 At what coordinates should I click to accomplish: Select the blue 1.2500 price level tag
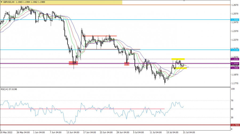click(235, 20)
